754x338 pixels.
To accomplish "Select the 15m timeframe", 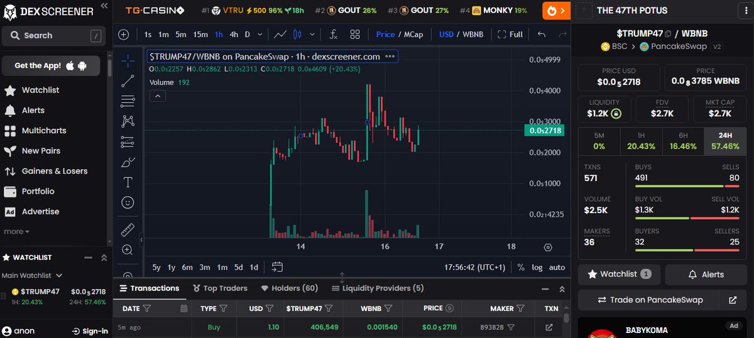I will point(200,35).
